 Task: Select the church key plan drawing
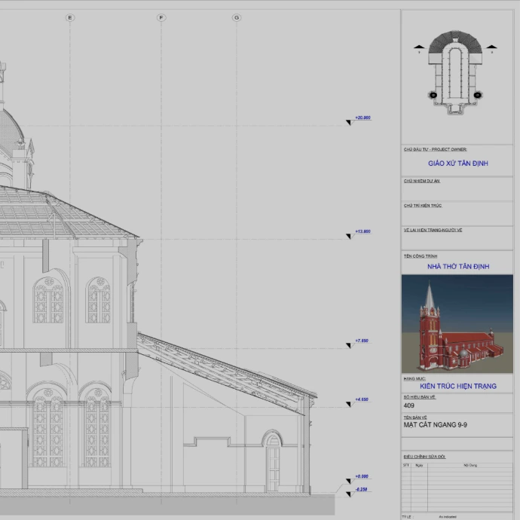coord(455,72)
